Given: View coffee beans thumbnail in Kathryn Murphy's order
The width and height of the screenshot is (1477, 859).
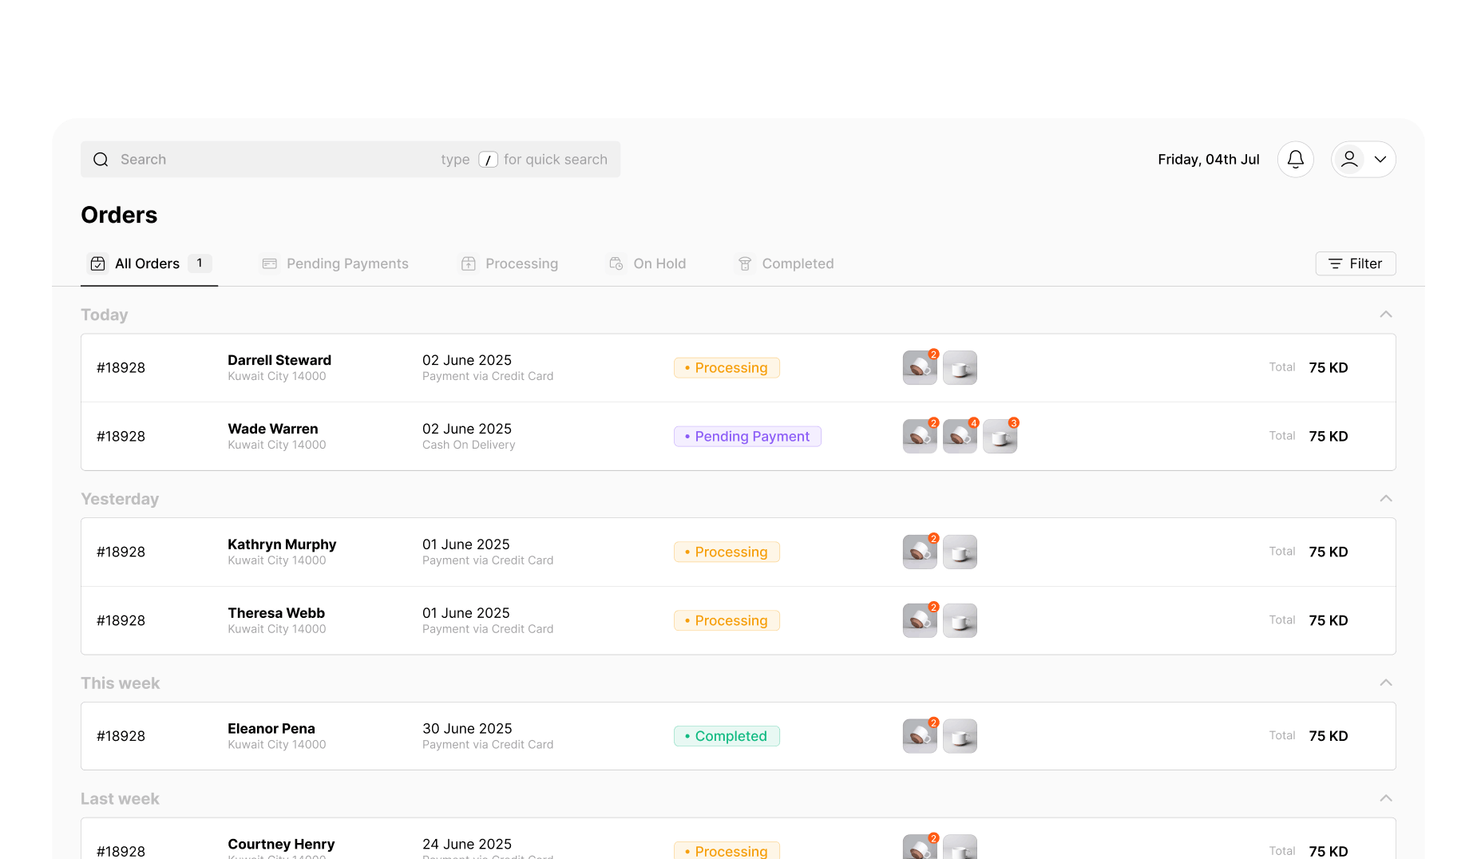Looking at the screenshot, I should click(x=920, y=552).
